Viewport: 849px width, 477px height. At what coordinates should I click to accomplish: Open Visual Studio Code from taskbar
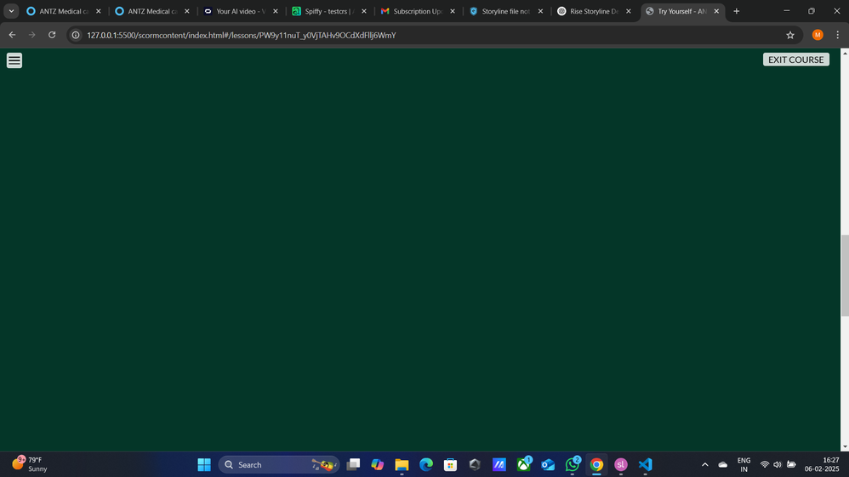(645, 465)
